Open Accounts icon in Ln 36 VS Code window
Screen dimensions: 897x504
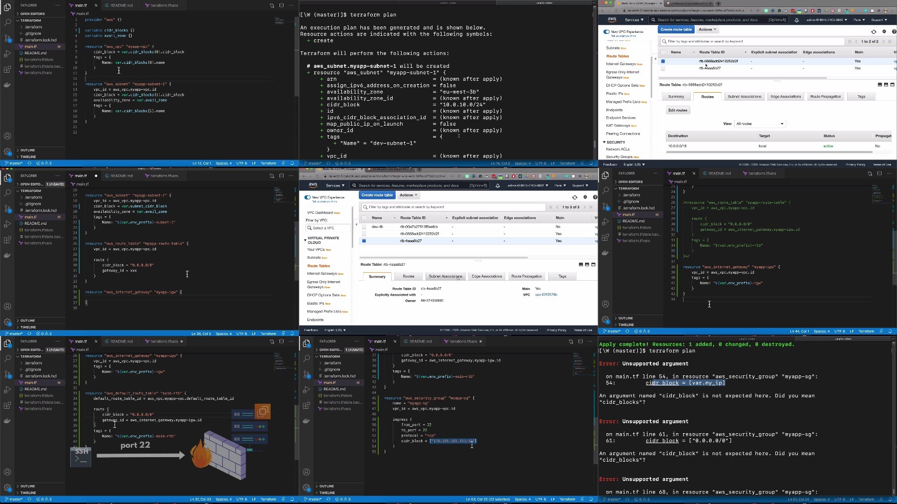point(7,307)
